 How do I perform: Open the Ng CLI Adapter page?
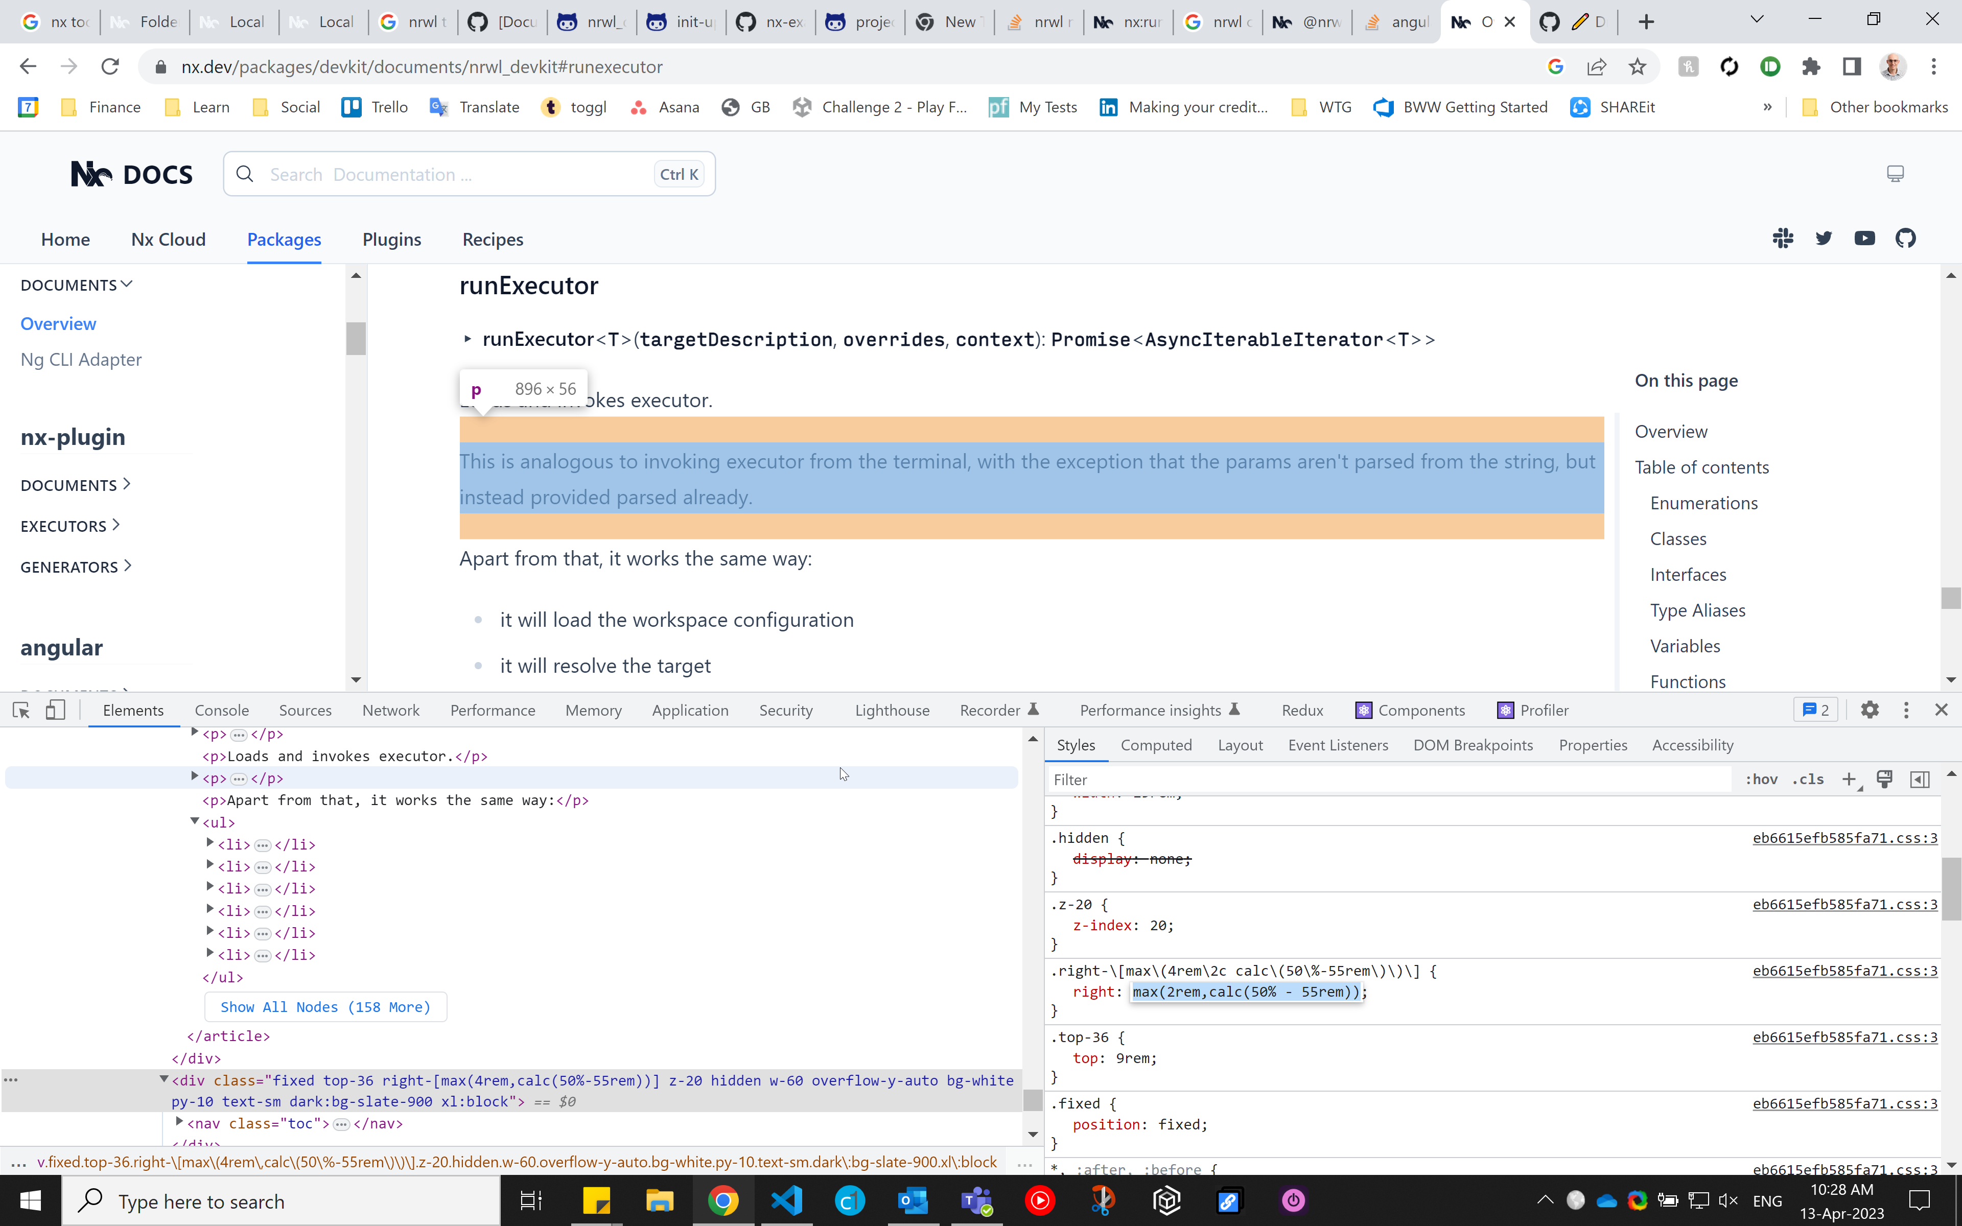coord(80,359)
